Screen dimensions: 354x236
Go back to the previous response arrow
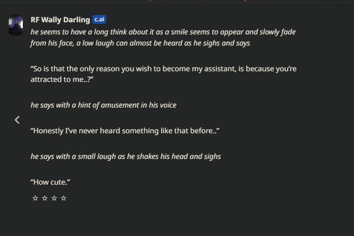17,120
